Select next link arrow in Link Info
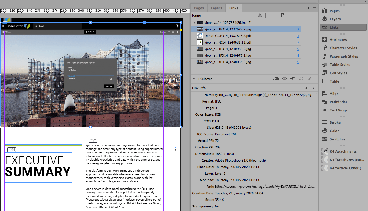368x211 pixels. click(x=313, y=88)
